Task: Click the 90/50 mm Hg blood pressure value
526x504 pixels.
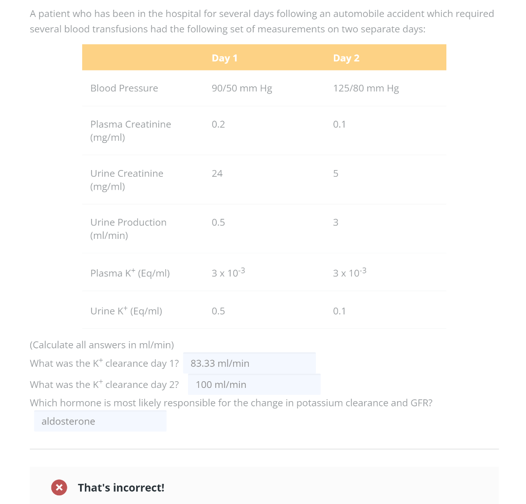Action: tap(242, 88)
